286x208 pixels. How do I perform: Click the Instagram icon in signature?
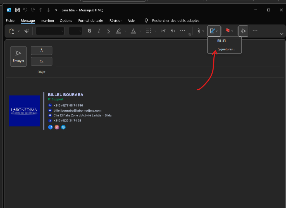[x=57, y=127]
